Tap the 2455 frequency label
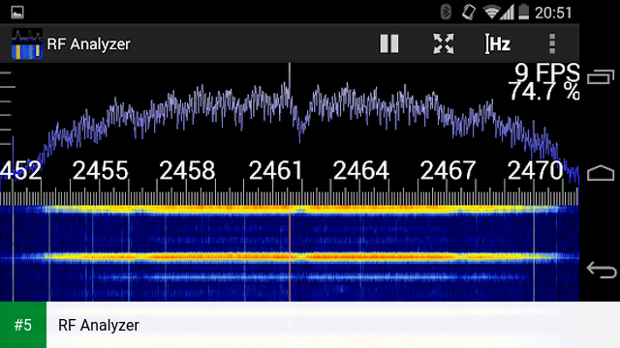The height and width of the screenshot is (348, 620). click(x=101, y=170)
